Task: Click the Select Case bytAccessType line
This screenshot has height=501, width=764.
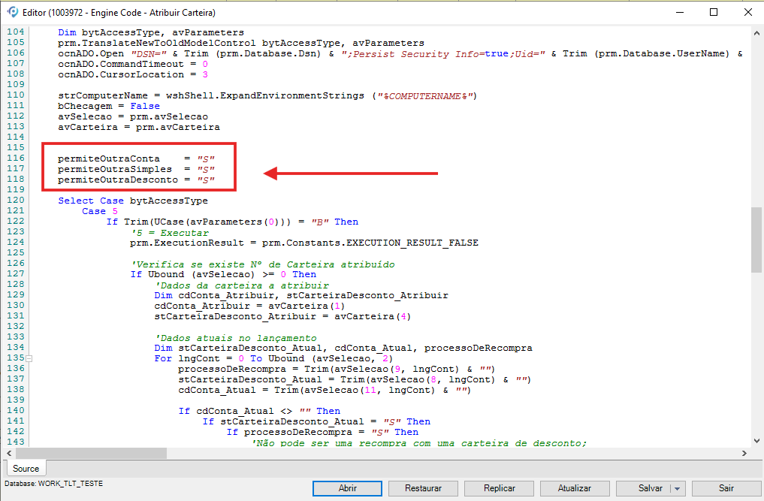Action: 132,201
